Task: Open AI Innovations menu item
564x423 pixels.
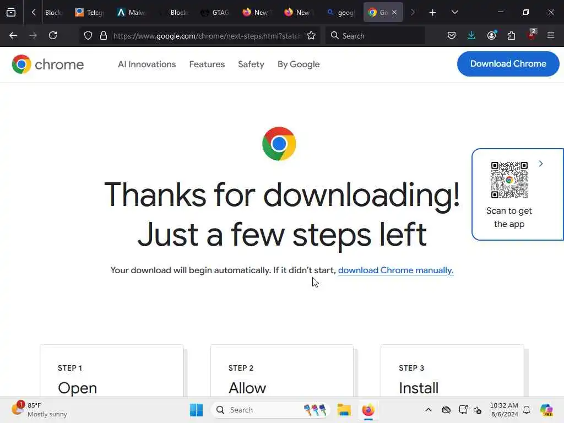Action: (x=147, y=64)
